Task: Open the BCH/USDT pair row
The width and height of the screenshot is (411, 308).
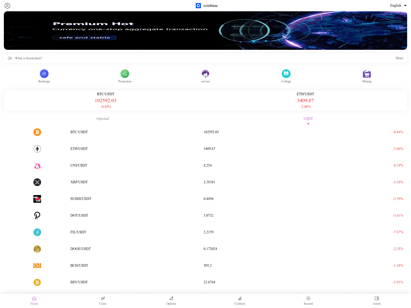Action: point(206,266)
